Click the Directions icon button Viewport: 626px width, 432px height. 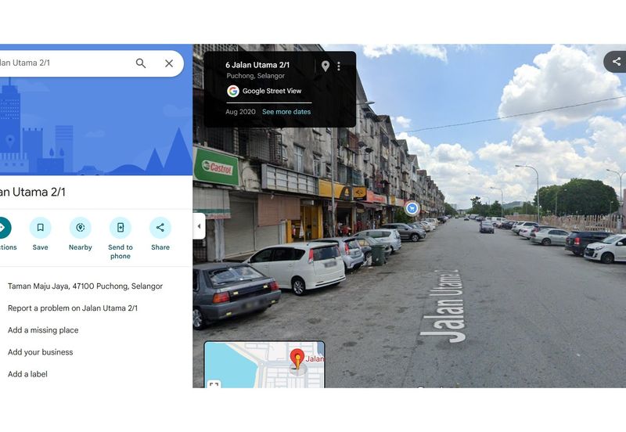tap(2, 228)
